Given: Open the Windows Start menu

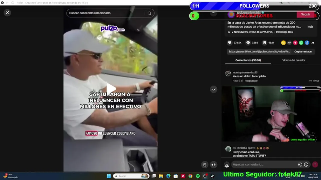Looking at the screenshot, I should pyautogui.click(x=109, y=176).
